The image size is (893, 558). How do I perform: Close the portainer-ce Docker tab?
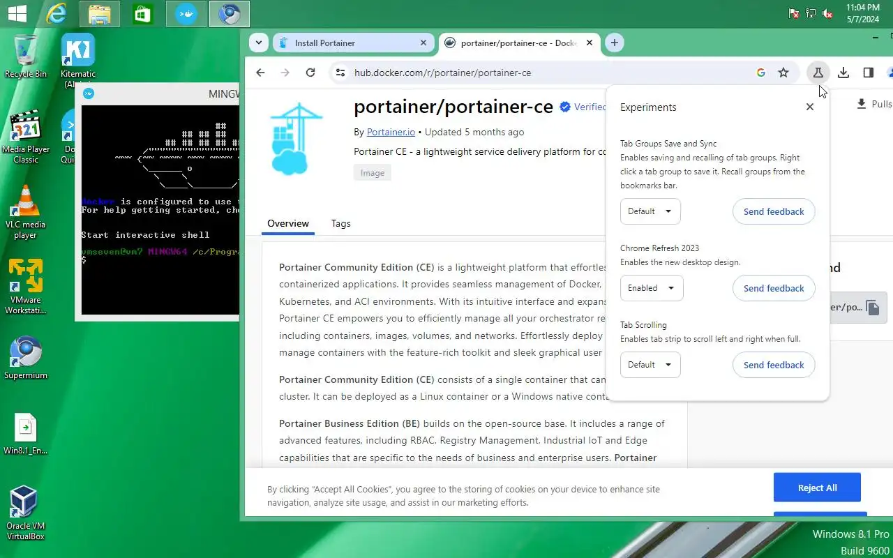[590, 43]
